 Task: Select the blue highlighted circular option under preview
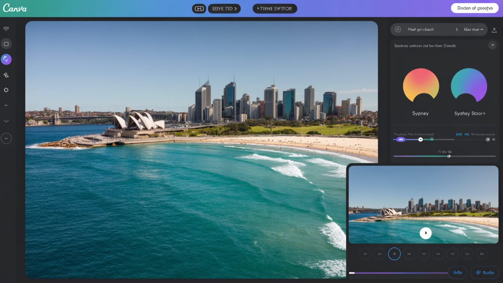click(394, 254)
